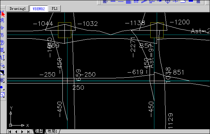Viewport: 210px width, 134px height.
Task: Click the black-white diagonal fill swatch icon
Action: 2,73
